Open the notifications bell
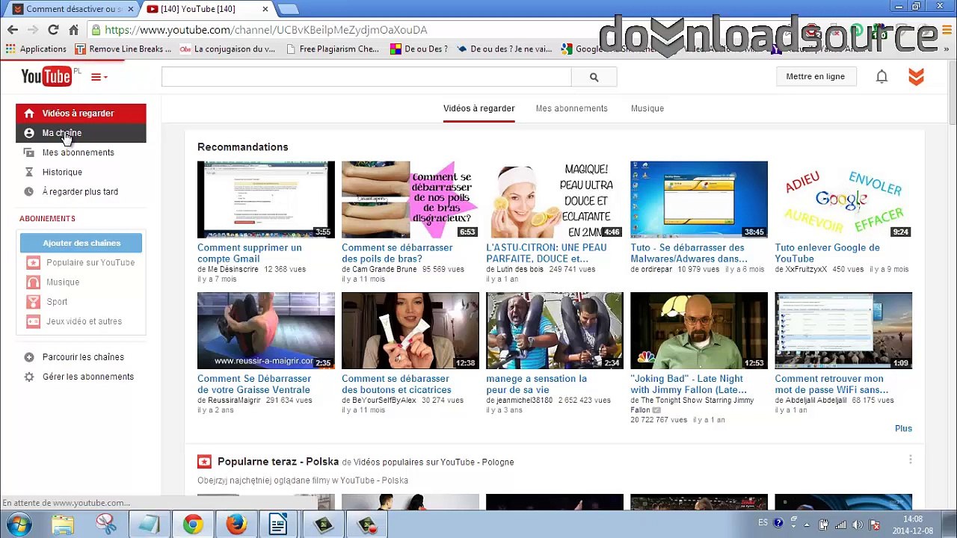Image resolution: width=957 pixels, height=538 pixels. 881,76
